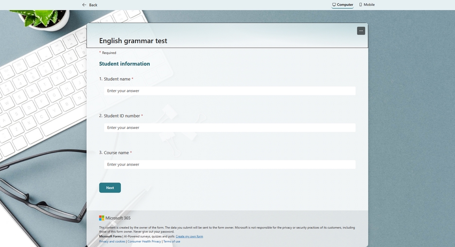Click the Microsoft 365 logo
455x247 pixels.
click(x=115, y=218)
